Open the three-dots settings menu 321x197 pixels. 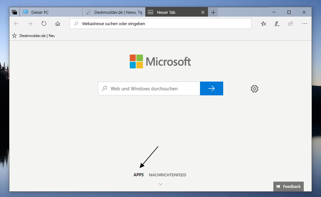pyautogui.click(x=305, y=24)
